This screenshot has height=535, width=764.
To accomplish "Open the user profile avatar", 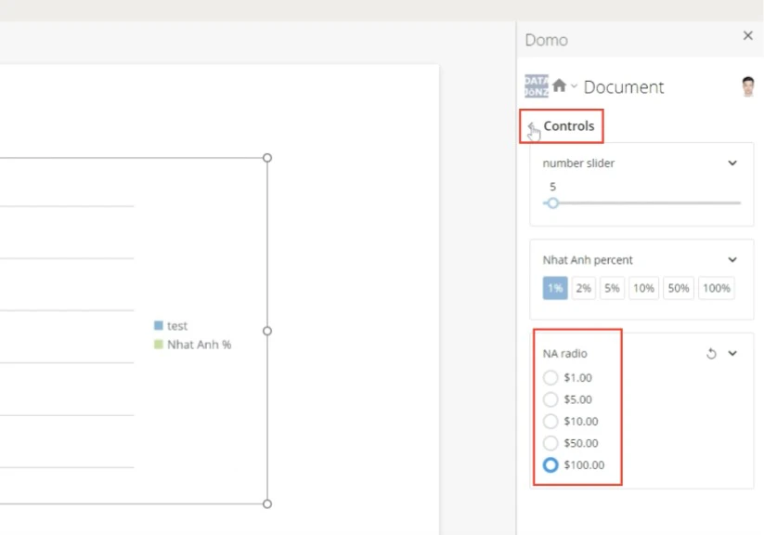I will point(748,86).
